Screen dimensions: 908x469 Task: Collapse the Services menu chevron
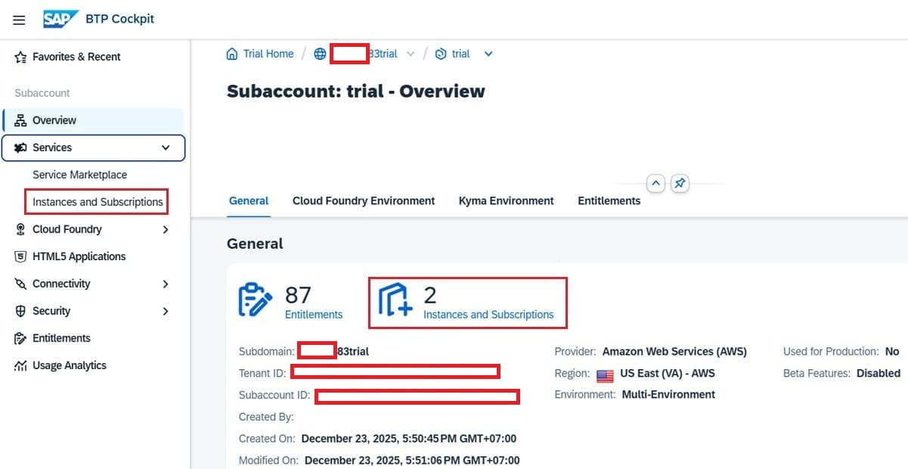[166, 148]
